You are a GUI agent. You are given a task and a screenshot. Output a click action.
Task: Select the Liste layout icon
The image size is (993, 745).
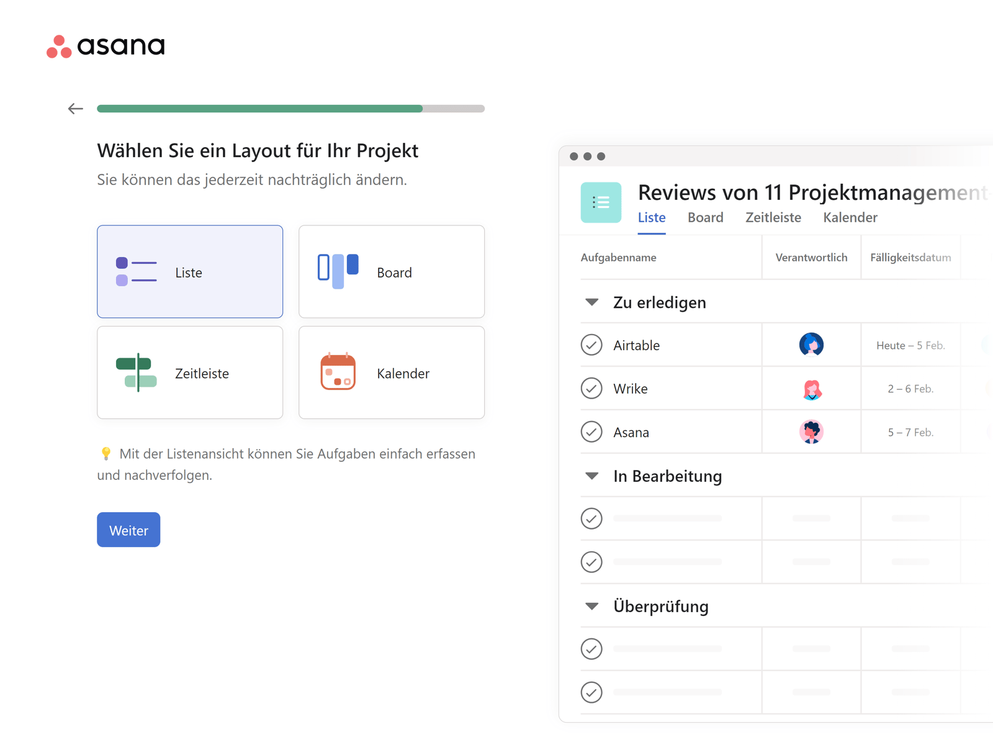point(137,271)
